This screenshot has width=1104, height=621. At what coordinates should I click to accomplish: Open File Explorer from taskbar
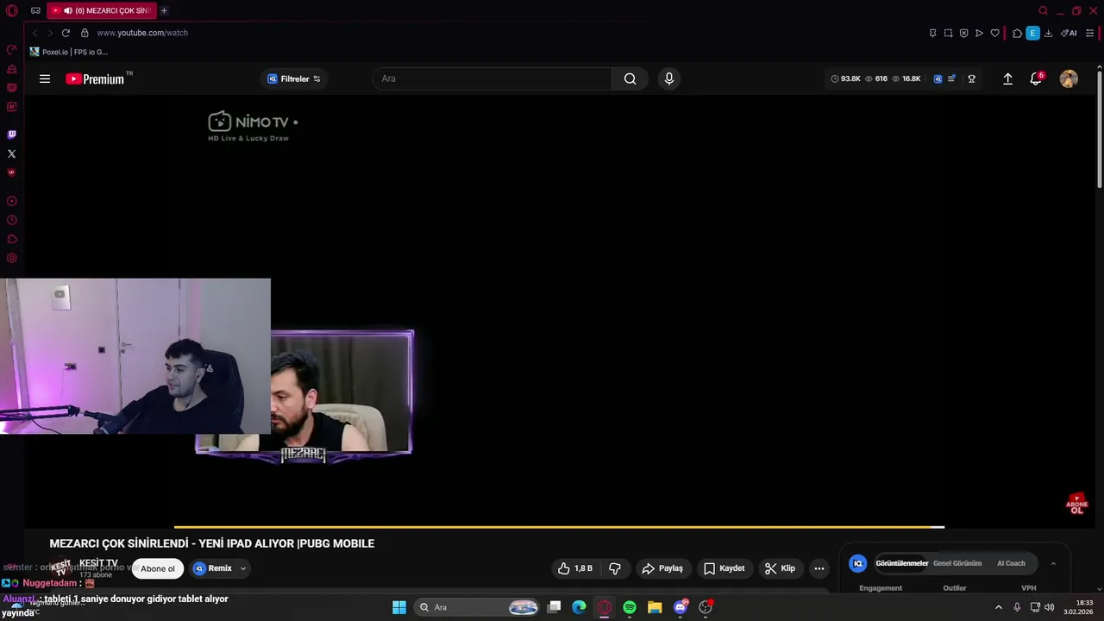coord(655,607)
